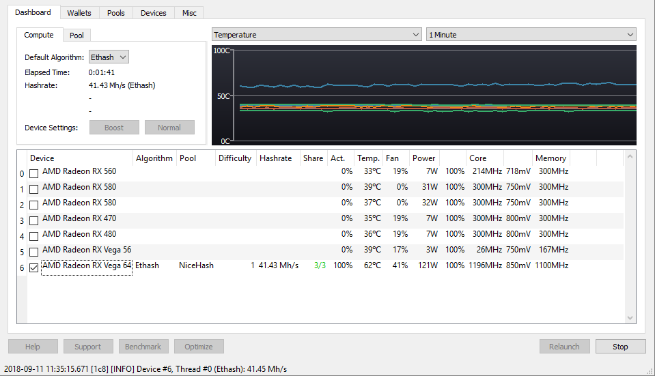This screenshot has width=655, height=376.
Task: Open the Devices tab
Action: point(153,13)
